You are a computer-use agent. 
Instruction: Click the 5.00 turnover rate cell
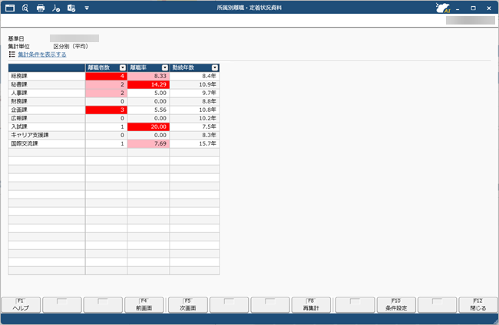[148, 93]
